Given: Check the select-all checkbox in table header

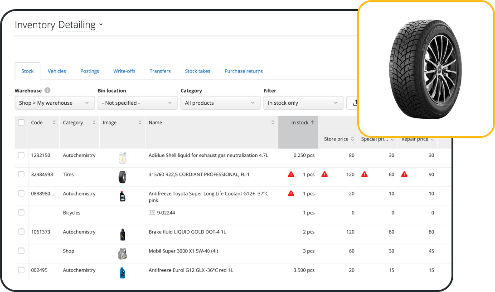Looking at the screenshot, I should tap(21, 122).
